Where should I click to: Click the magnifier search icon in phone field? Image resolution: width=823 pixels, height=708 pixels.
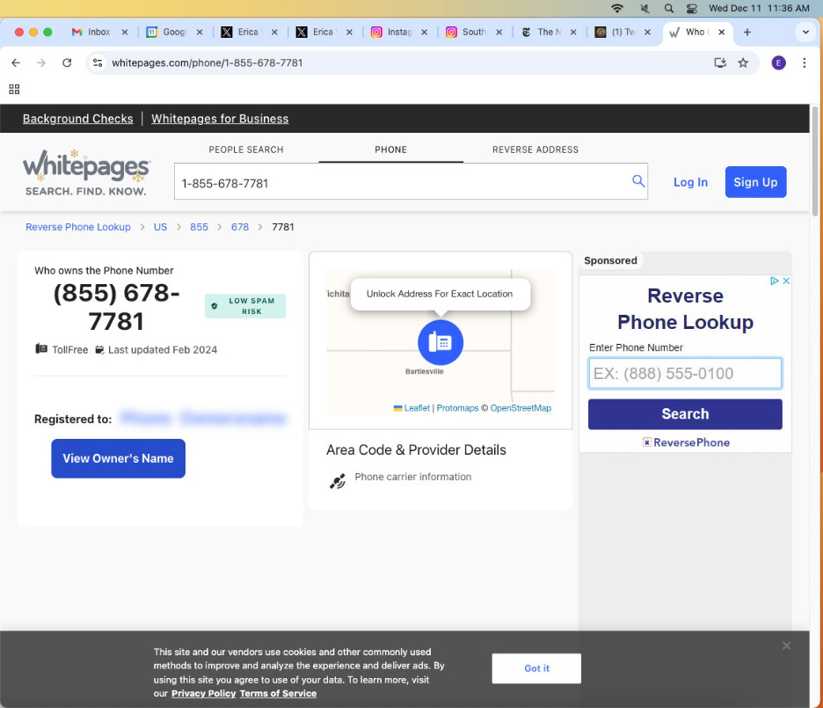637,181
